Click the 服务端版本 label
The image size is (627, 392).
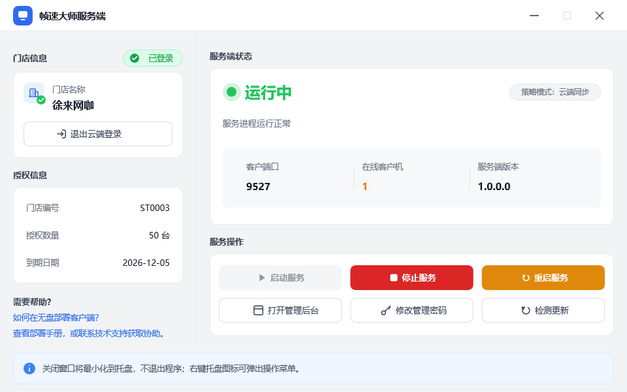498,167
